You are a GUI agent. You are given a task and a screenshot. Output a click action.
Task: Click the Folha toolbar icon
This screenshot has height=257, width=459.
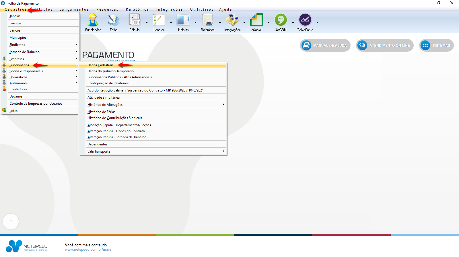(x=114, y=21)
